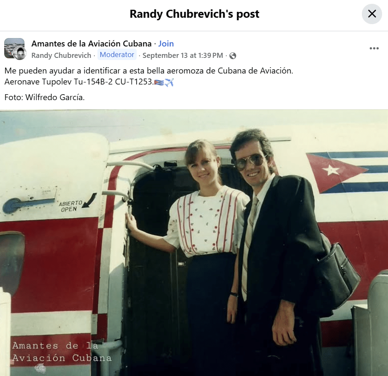Click the Cuban flag painted on the fuselage
The image size is (388, 376).
coord(346,172)
